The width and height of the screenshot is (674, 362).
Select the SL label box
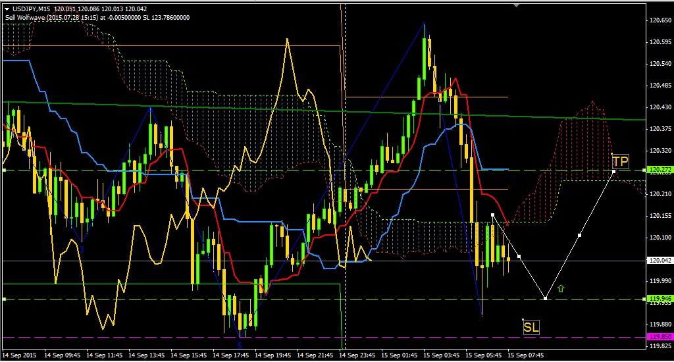[x=531, y=328]
